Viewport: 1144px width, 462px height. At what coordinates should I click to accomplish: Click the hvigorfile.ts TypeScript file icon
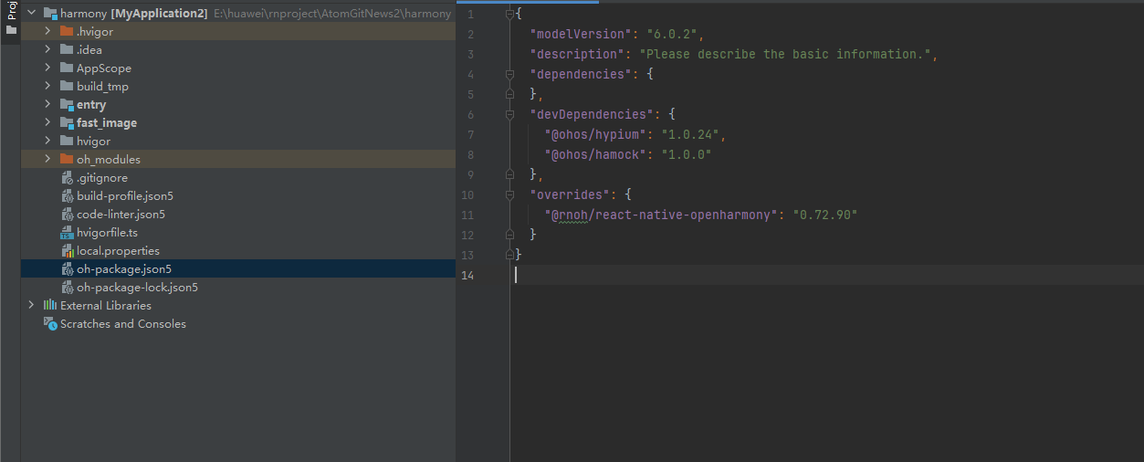[x=68, y=233]
